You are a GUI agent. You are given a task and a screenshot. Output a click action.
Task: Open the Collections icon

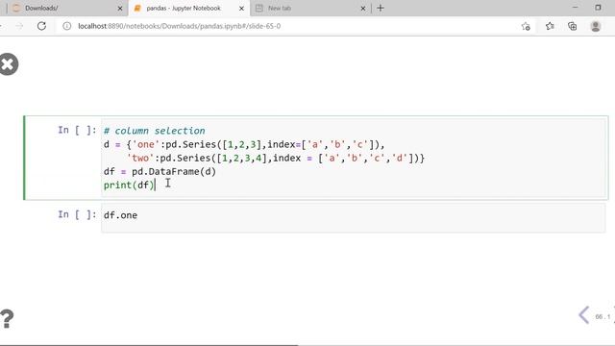pyautogui.click(x=573, y=26)
